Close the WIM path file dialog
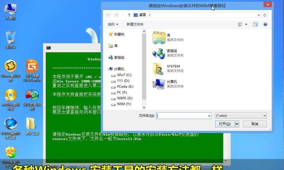The image size is (284, 170). click(x=268, y=5)
